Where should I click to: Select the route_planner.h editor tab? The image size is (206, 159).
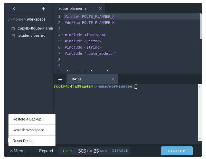pyautogui.click(x=72, y=8)
